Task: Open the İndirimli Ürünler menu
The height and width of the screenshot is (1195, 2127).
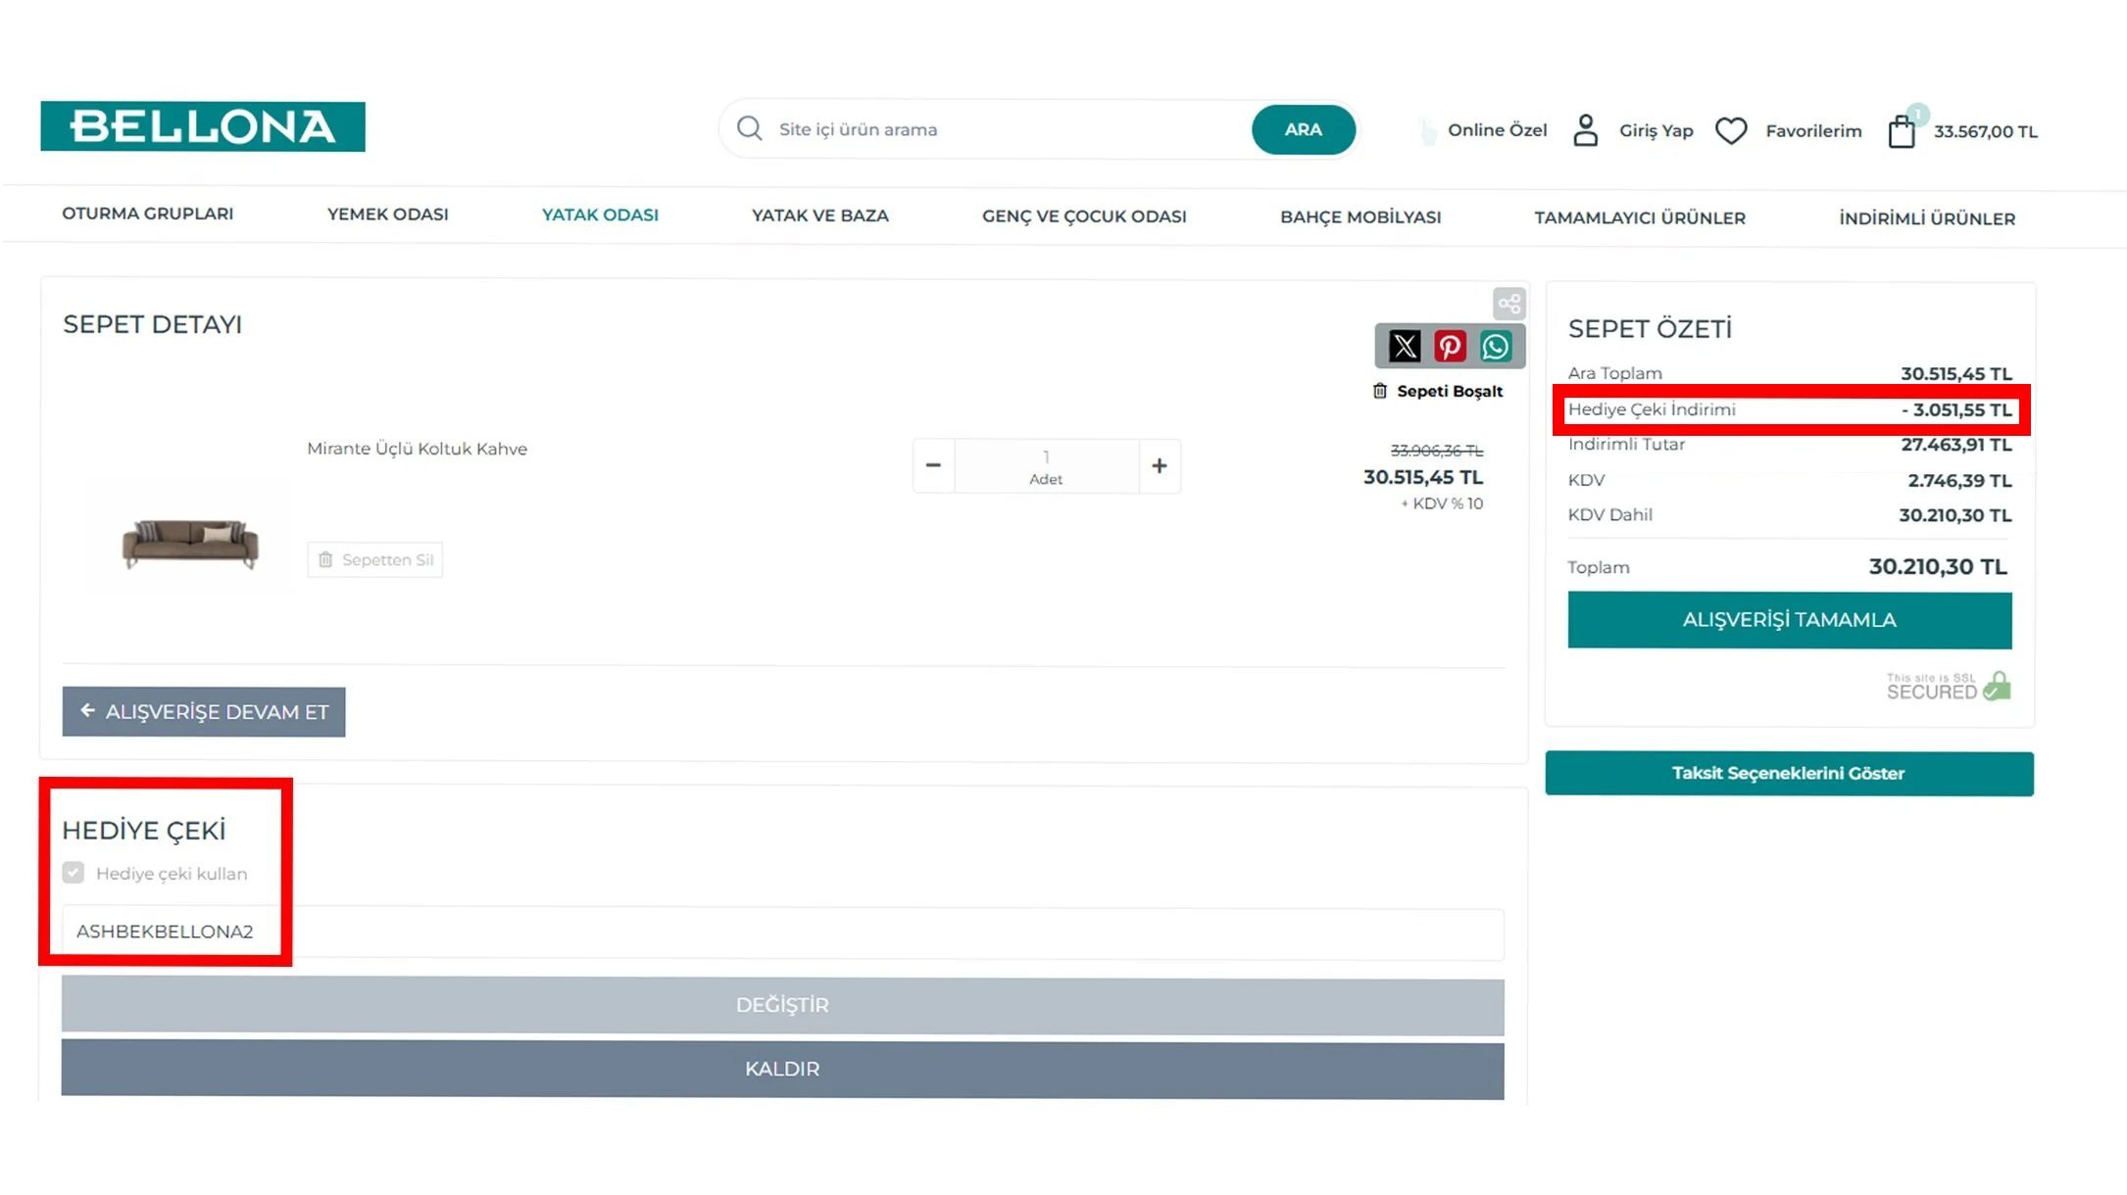Action: pos(1927,218)
